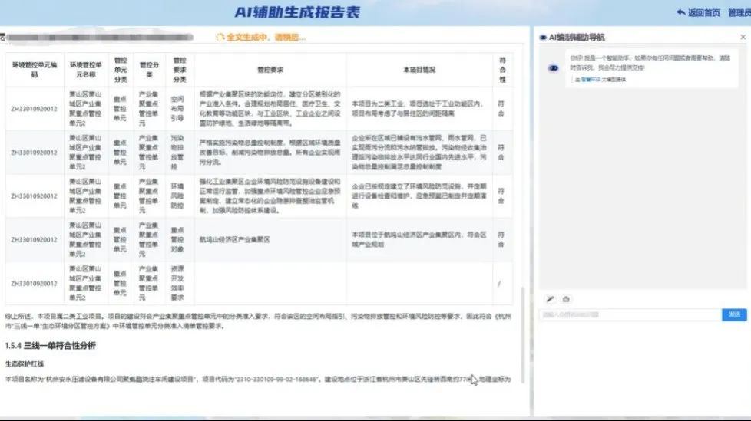Image resolution: width=751 pixels, height=421 pixels.
Task: Click the 管控分类 column header
Action: (149, 70)
